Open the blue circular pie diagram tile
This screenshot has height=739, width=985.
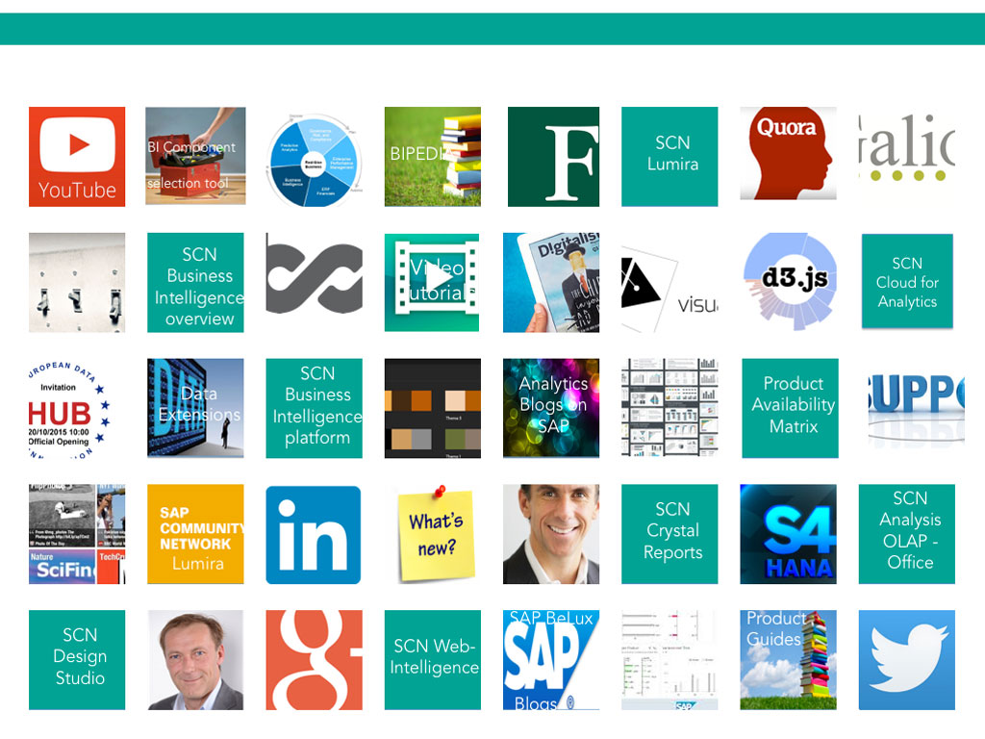315,161
